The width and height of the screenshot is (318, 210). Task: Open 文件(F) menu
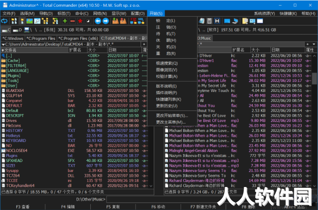9,13
